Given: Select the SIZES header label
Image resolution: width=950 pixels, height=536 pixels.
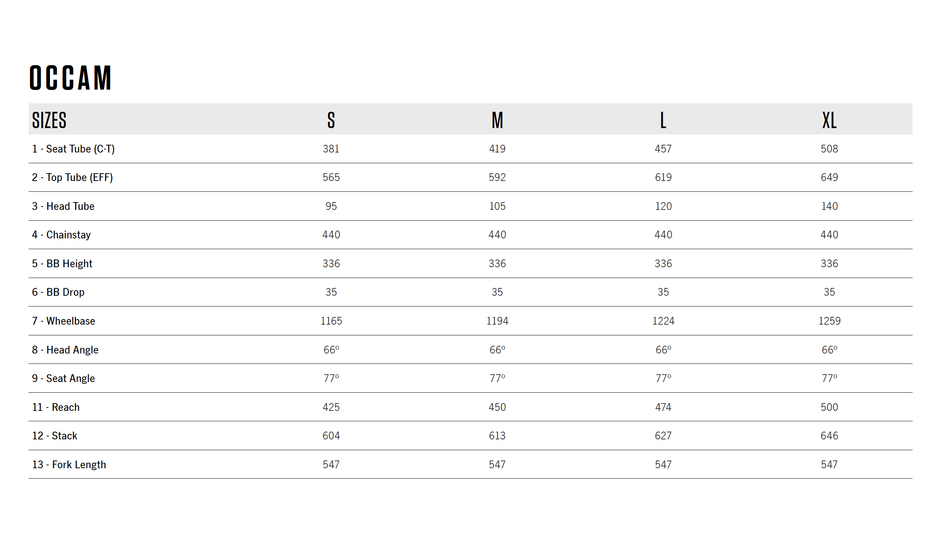Looking at the screenshot, I should pos(49,120).
